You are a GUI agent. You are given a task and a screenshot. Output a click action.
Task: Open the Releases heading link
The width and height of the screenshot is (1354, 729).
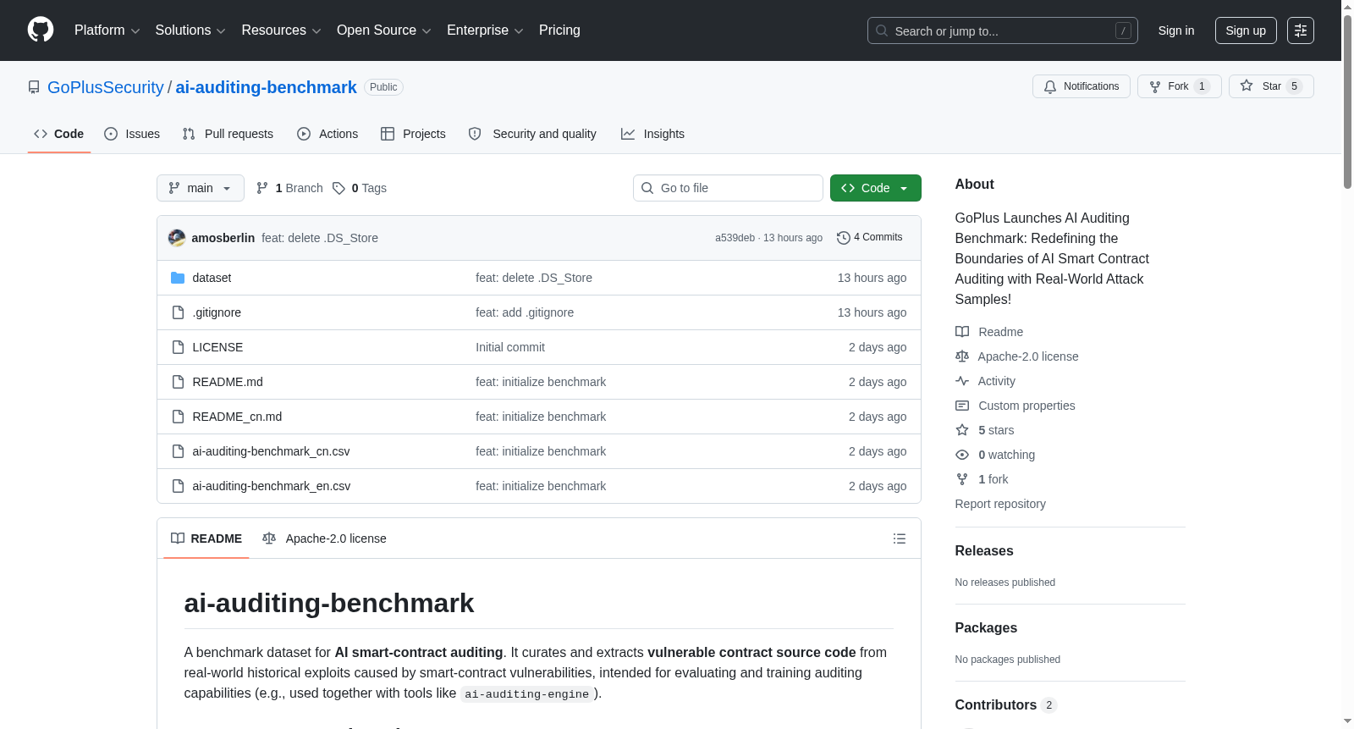(984, 551)
